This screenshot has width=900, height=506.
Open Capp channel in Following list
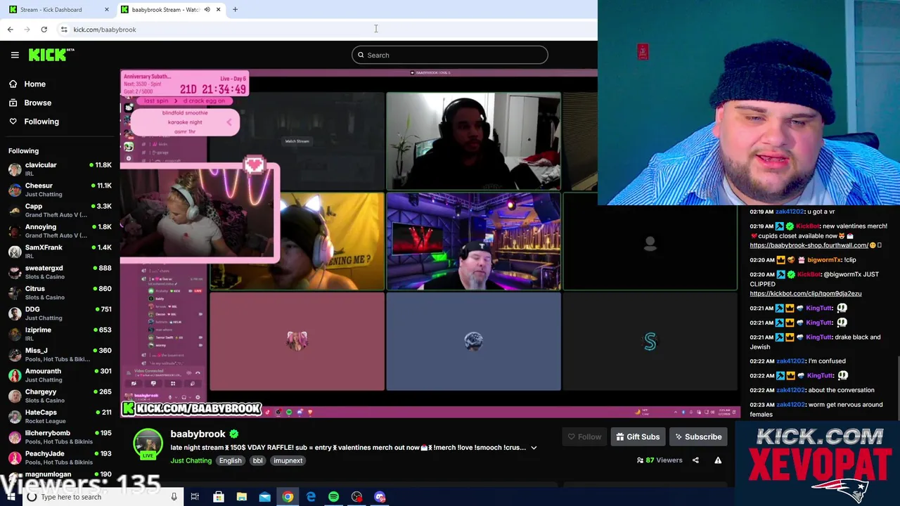tap(59, 210)
